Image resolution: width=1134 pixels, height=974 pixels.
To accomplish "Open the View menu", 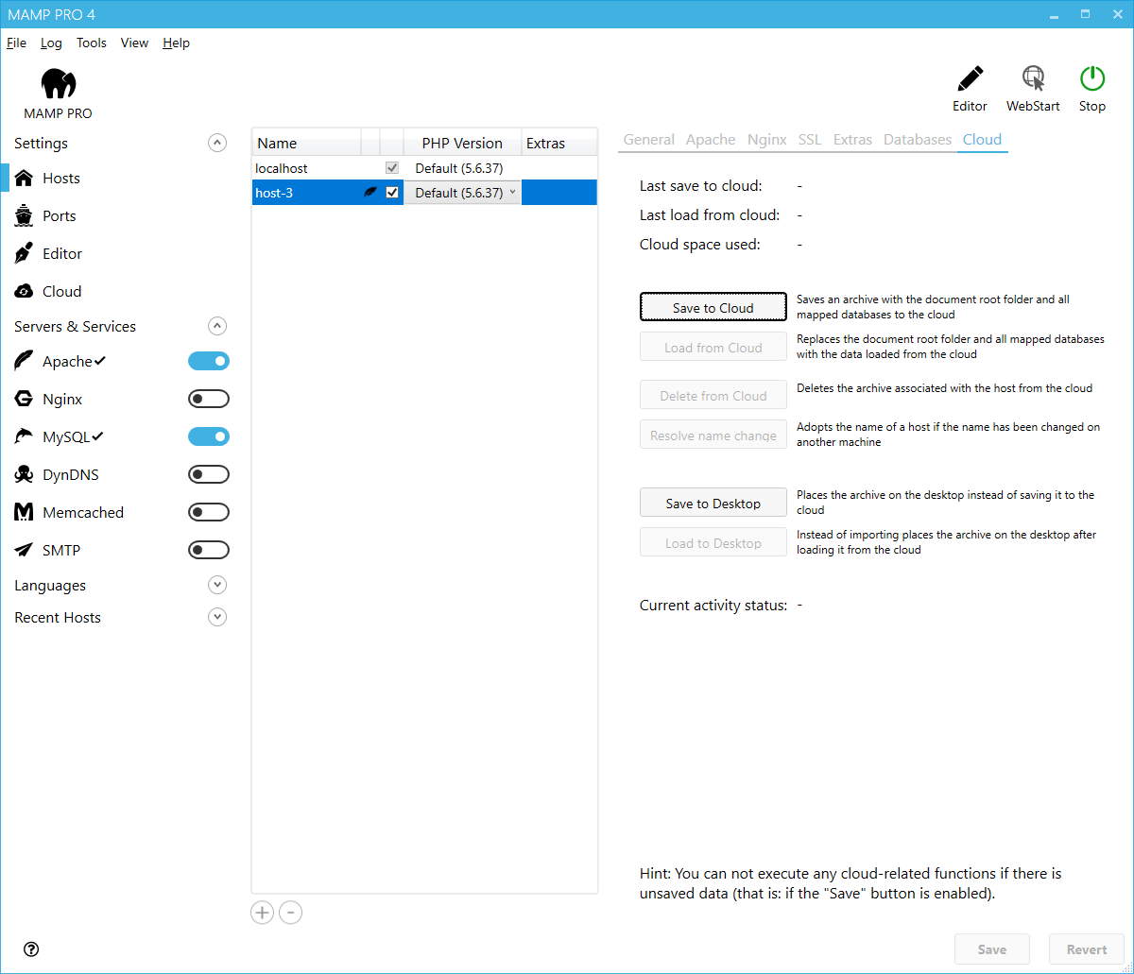I will pos(134,43).
